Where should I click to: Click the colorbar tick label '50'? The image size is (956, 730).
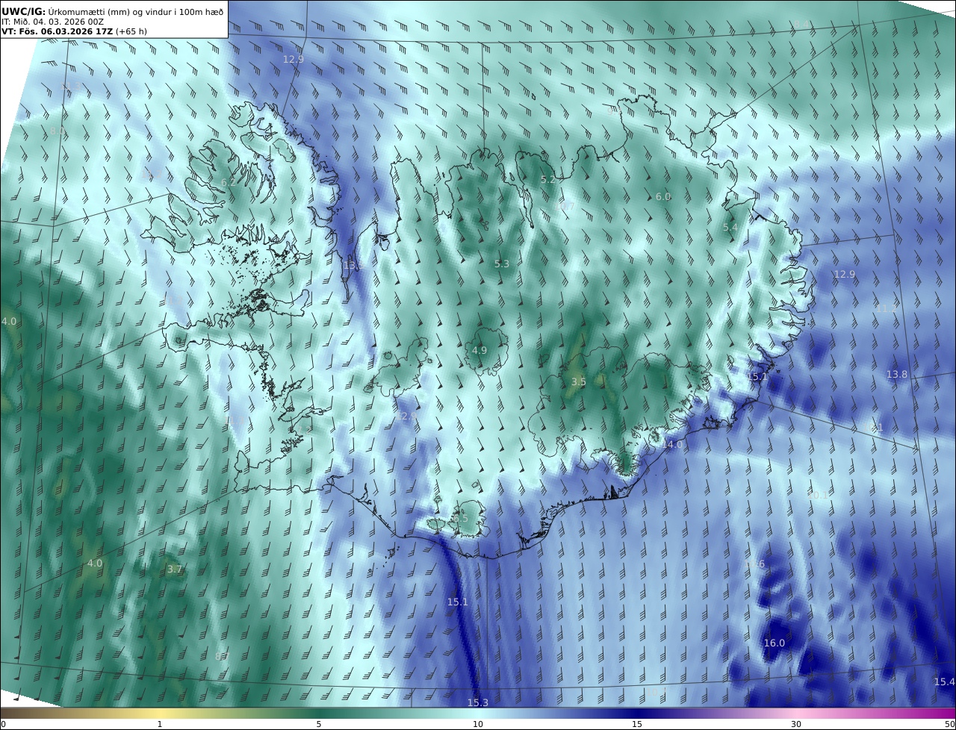pos(950,725)
